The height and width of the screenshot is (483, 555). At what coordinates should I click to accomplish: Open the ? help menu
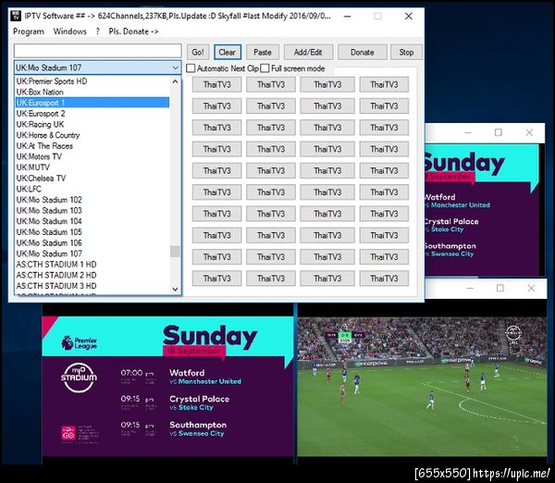pos(98,31)
